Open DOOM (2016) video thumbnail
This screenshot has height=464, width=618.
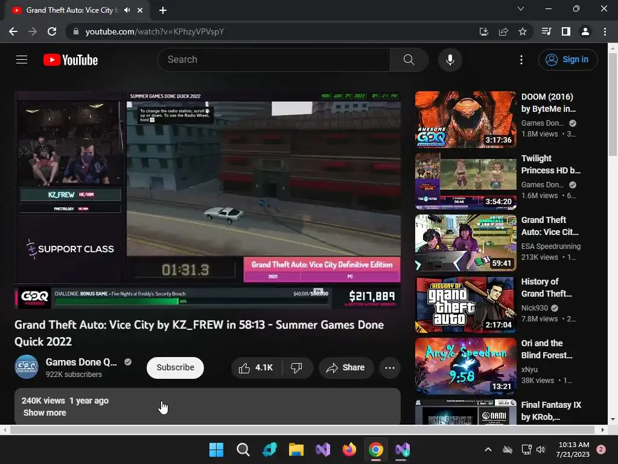pos(465,120)
